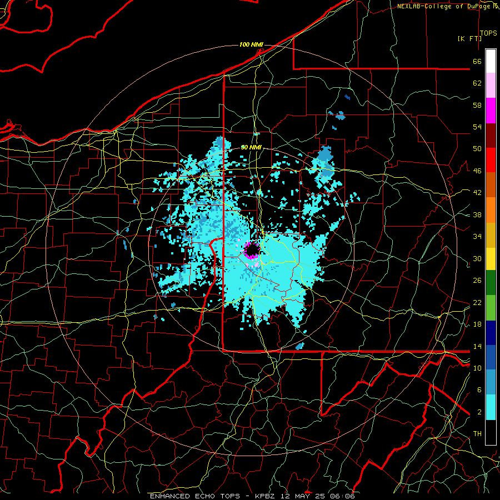The width and height of the screenshot is (500, 500).
Task: Click legend value '50'
Action: pos(477,149)
